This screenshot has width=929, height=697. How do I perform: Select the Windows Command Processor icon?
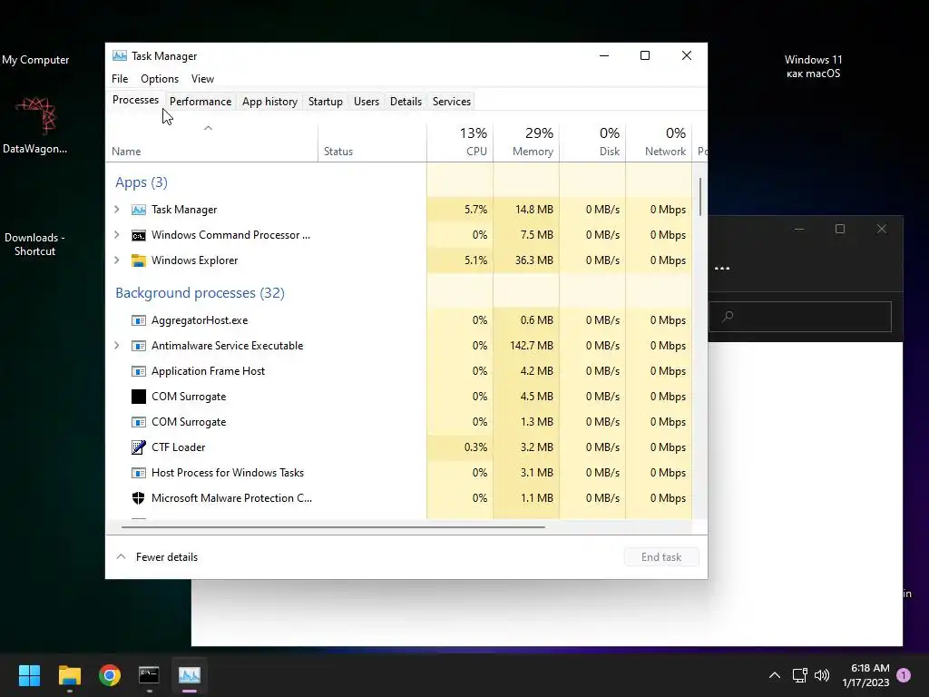coord(139,235)
